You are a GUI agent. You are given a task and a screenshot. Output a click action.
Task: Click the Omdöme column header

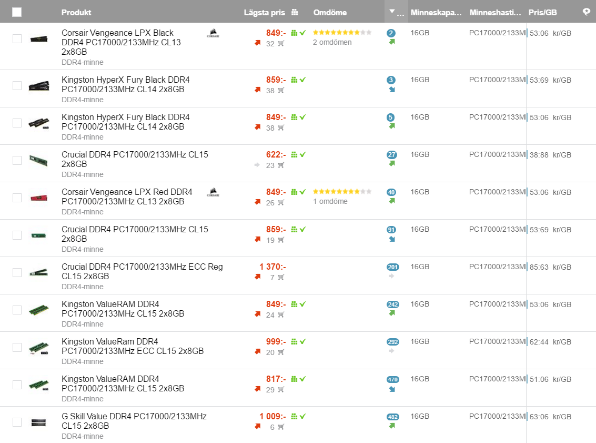point(329,12)
